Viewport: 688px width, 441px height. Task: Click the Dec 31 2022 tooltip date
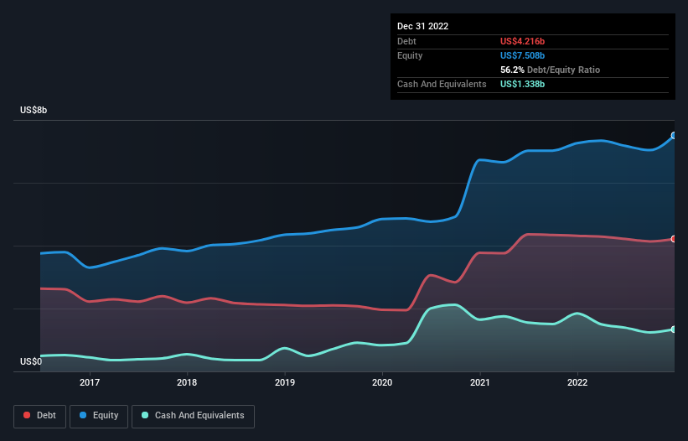423,26
